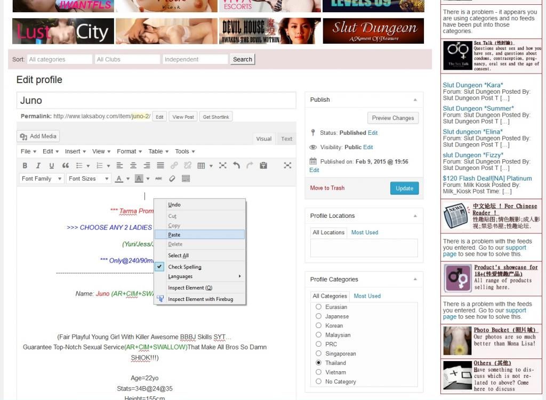This screenshot has width=546, height=400.
Task: Collapse the Profile Categories panel
Action: 415,279
